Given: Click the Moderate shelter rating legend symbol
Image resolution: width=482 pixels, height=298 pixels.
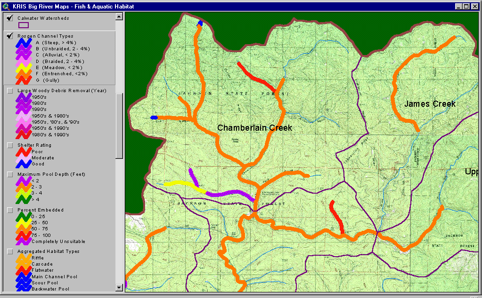Looking at the screenshot, I should (24, 158).
